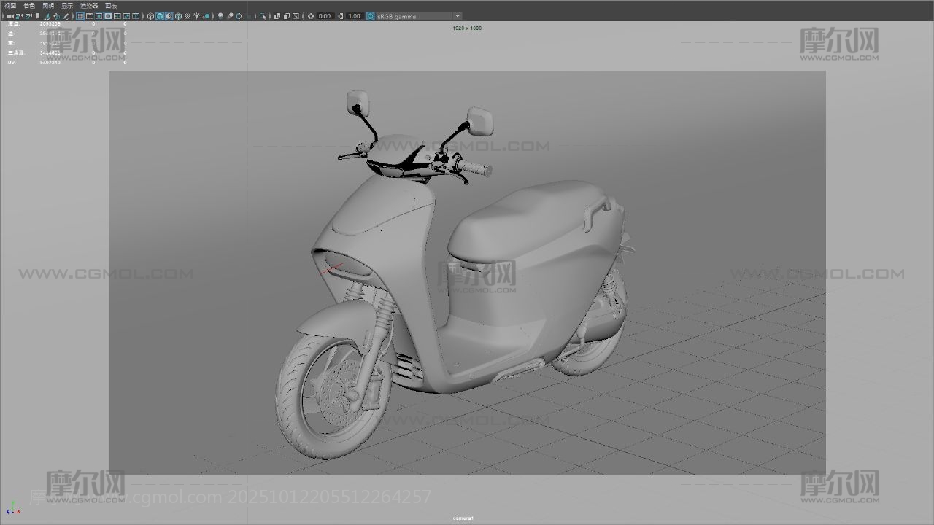This screenshot has height=525, width=934.
Task: Click the Image Plane icon
Action: pyautogui.click(x=47, y=16)
